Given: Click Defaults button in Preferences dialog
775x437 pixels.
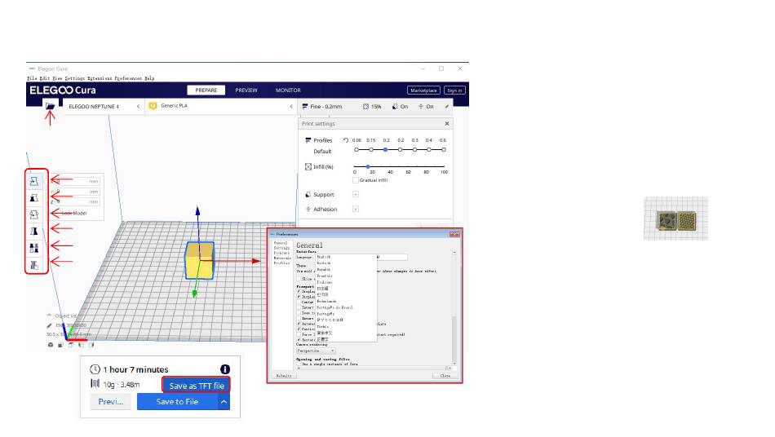Looking at the screenshot, I should pos(284,376).
